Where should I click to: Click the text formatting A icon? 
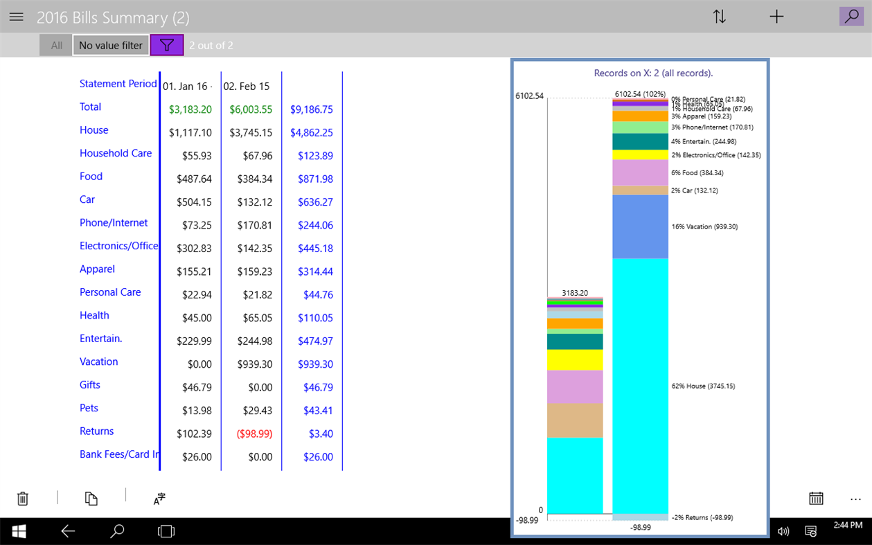click(x=158, y=498)
